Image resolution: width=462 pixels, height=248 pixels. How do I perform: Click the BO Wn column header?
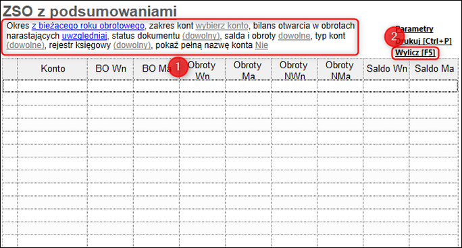[x=111, y=69]
